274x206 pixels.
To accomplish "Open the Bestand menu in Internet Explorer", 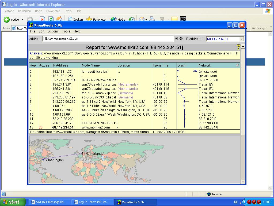I will click(x=9, y=11).
